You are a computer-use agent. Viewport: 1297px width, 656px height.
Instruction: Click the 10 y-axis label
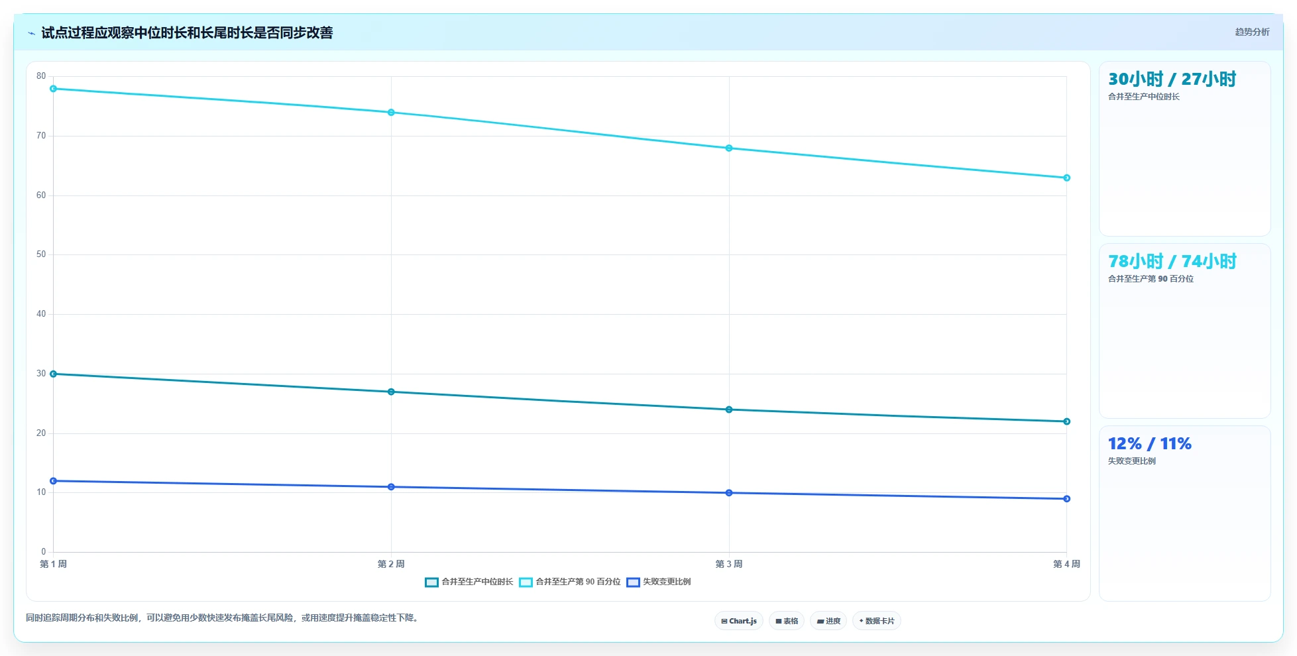41,492
